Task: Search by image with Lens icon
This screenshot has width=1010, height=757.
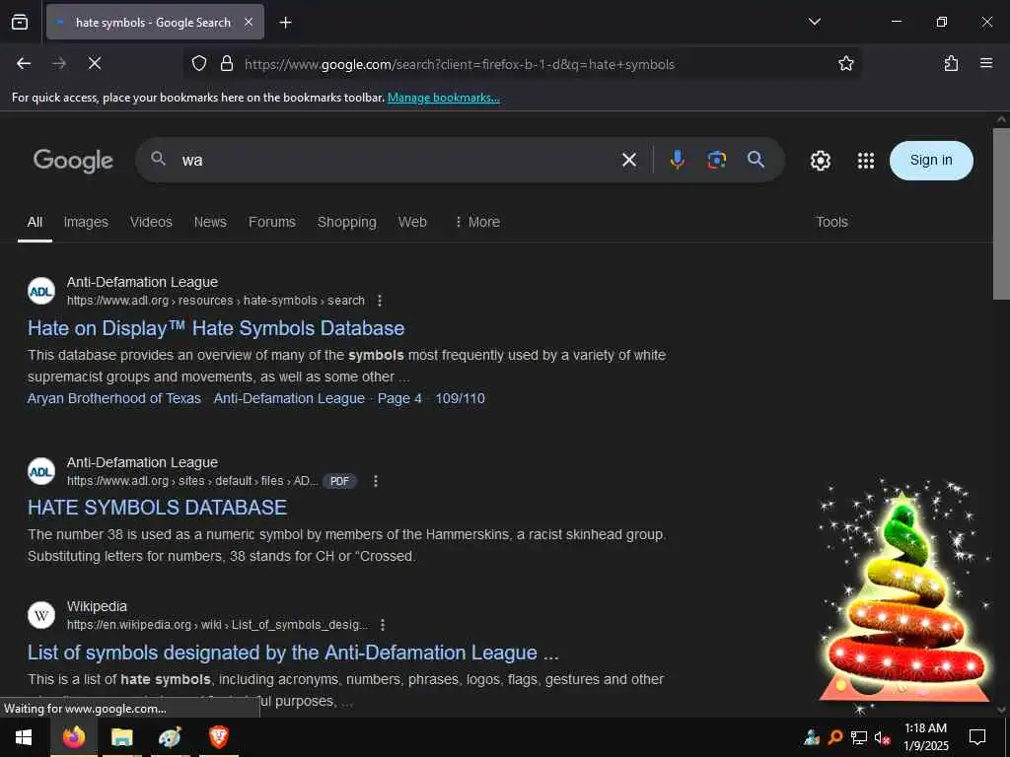Action: 716,160
